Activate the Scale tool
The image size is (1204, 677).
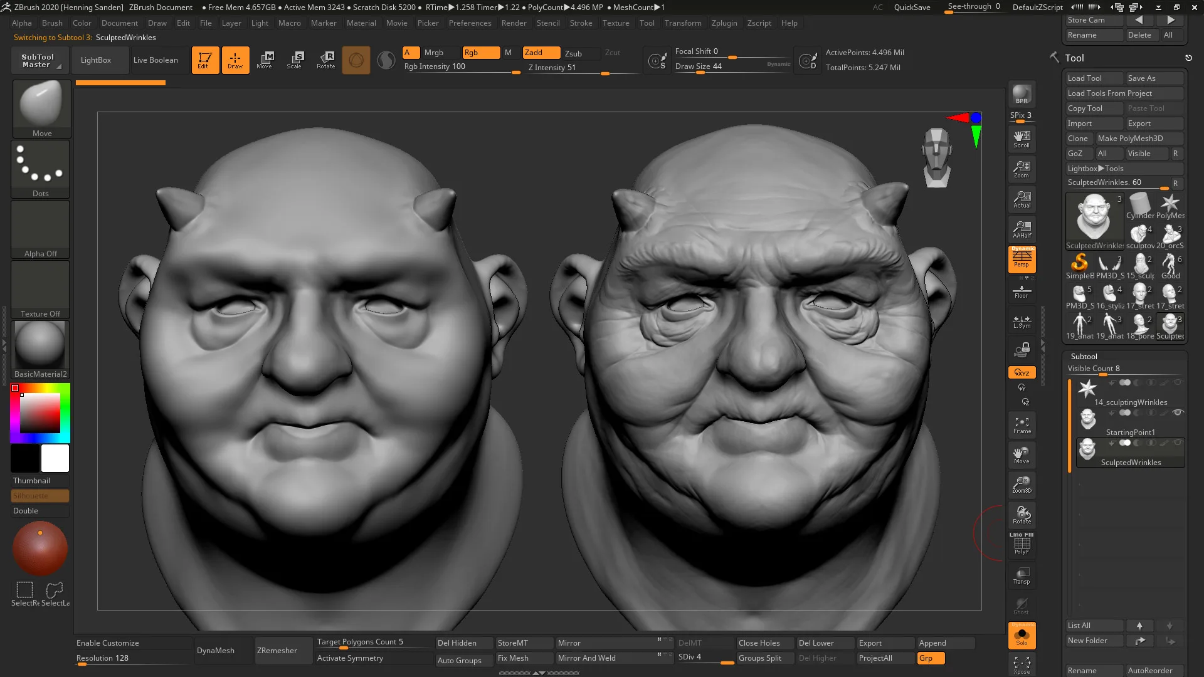tap(294, 60)
